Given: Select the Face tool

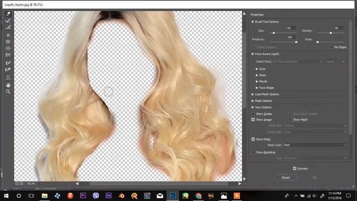Looking at the screenshot, I should click(x=8, y=78).
